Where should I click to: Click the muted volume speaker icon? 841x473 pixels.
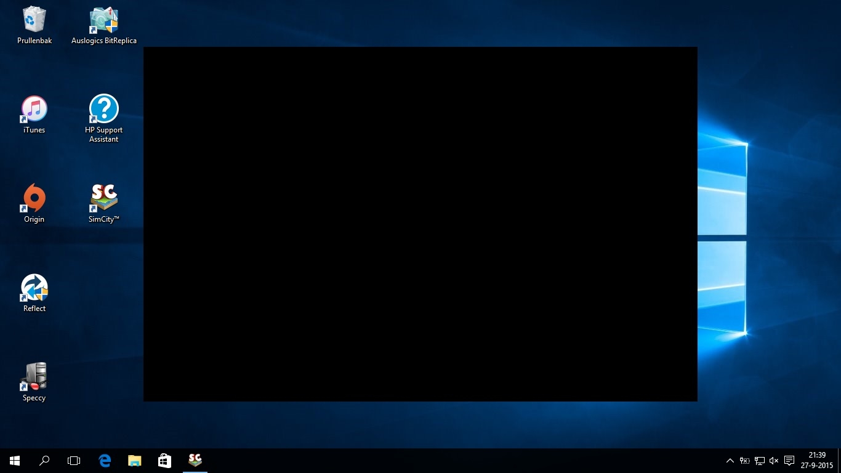click(x=774, y=461)
